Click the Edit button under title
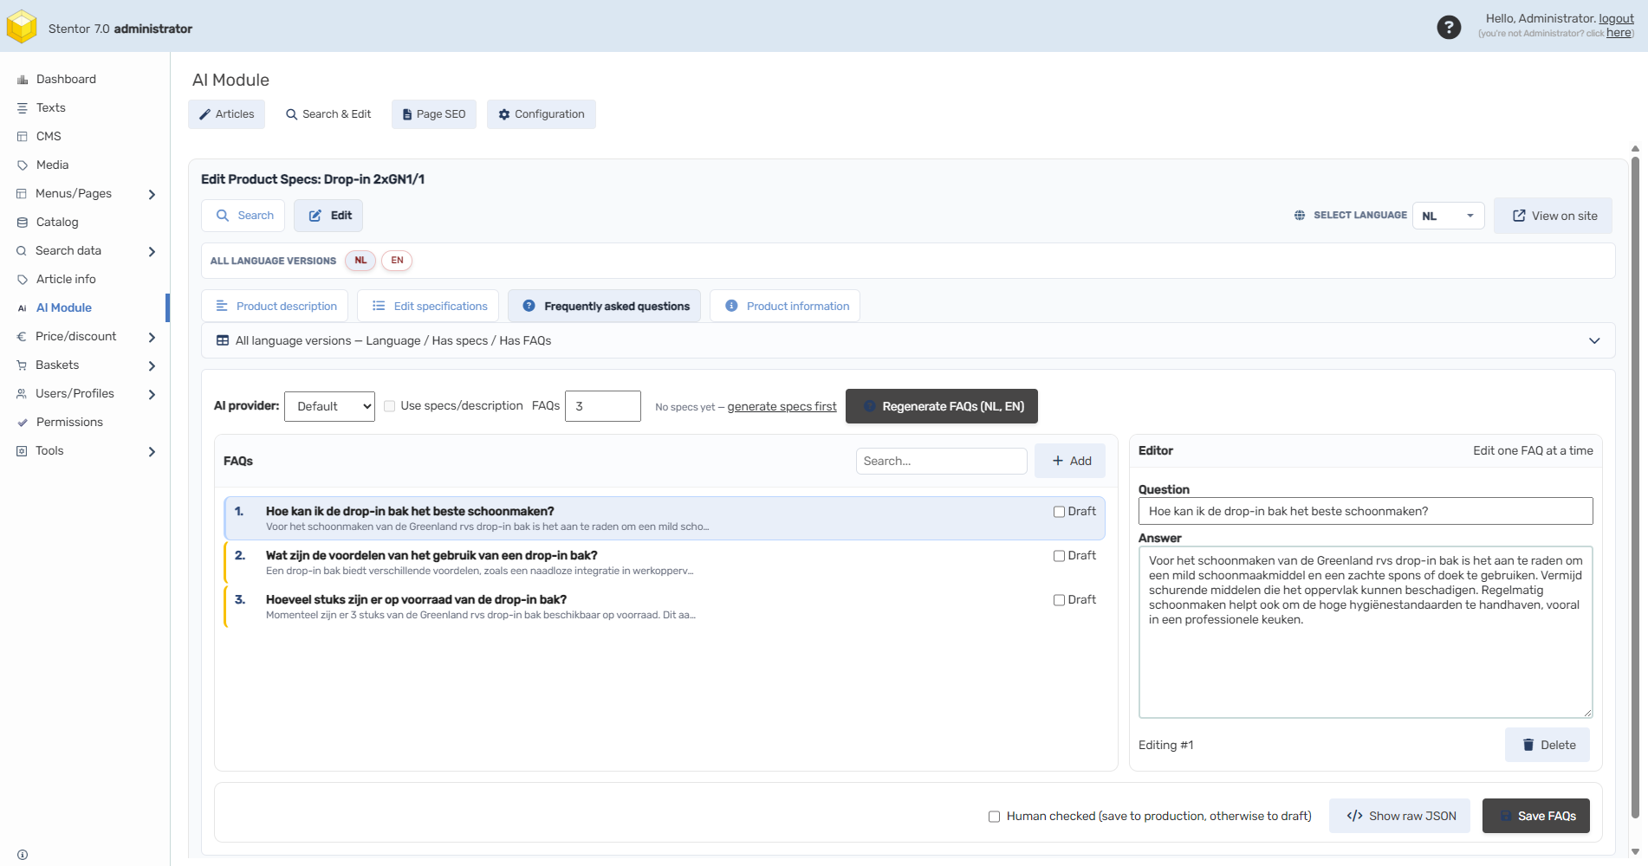1648x866 pixels. [328, 216]
